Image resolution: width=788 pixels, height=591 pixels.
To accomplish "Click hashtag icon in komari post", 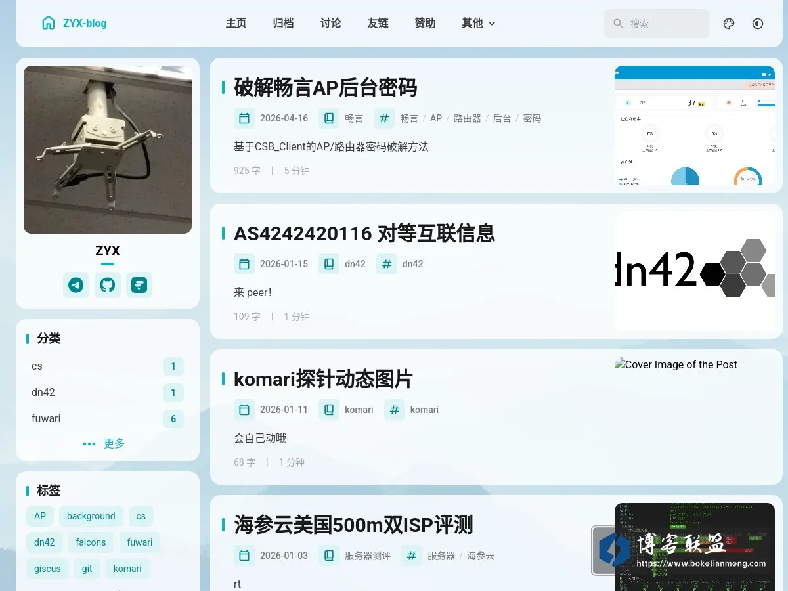I will click(395, 410).
